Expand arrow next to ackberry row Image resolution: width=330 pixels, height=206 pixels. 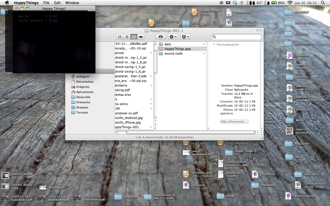point(151,85)
